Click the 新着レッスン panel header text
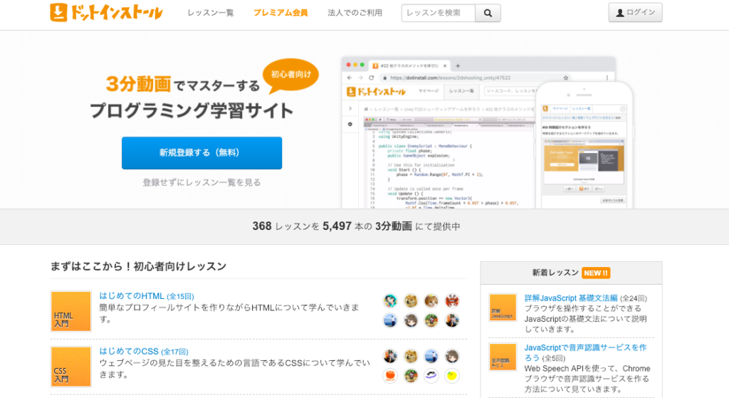The height and width of the screenshot is (398, 729). coord(555,273)
